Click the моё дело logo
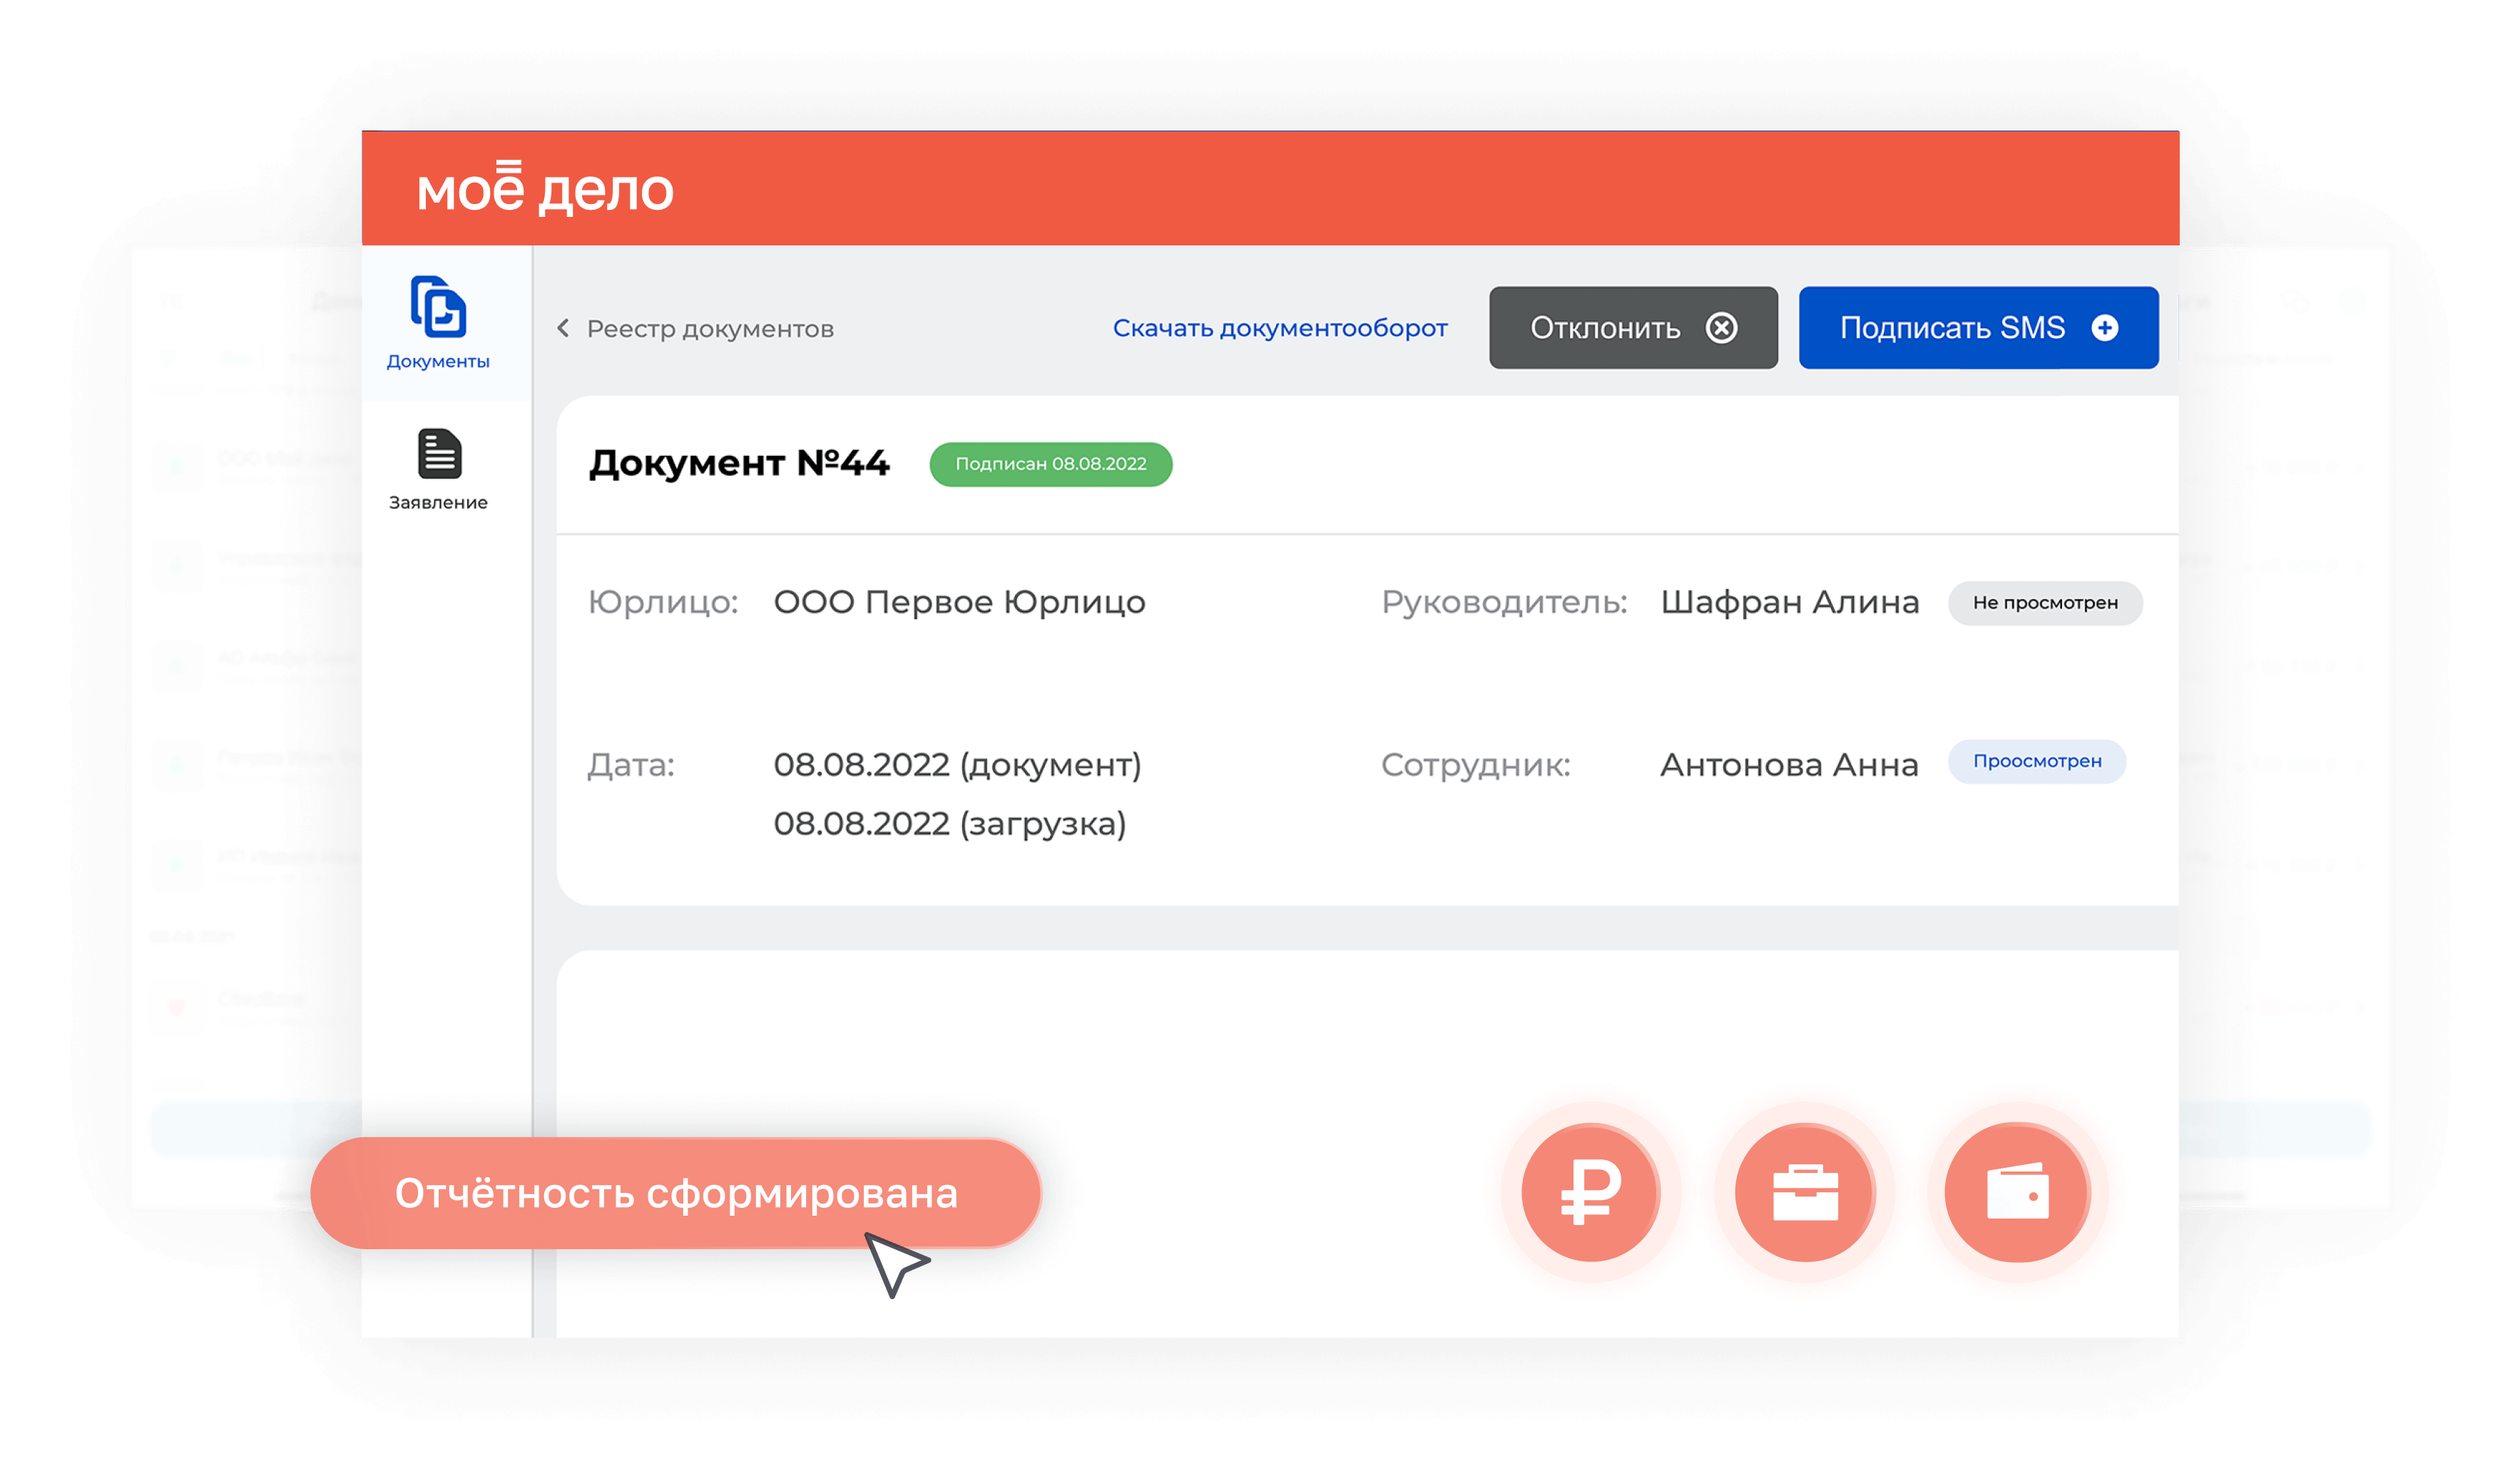The image size is (2520, 1464). pyautogui.click(x=545, y=189)
